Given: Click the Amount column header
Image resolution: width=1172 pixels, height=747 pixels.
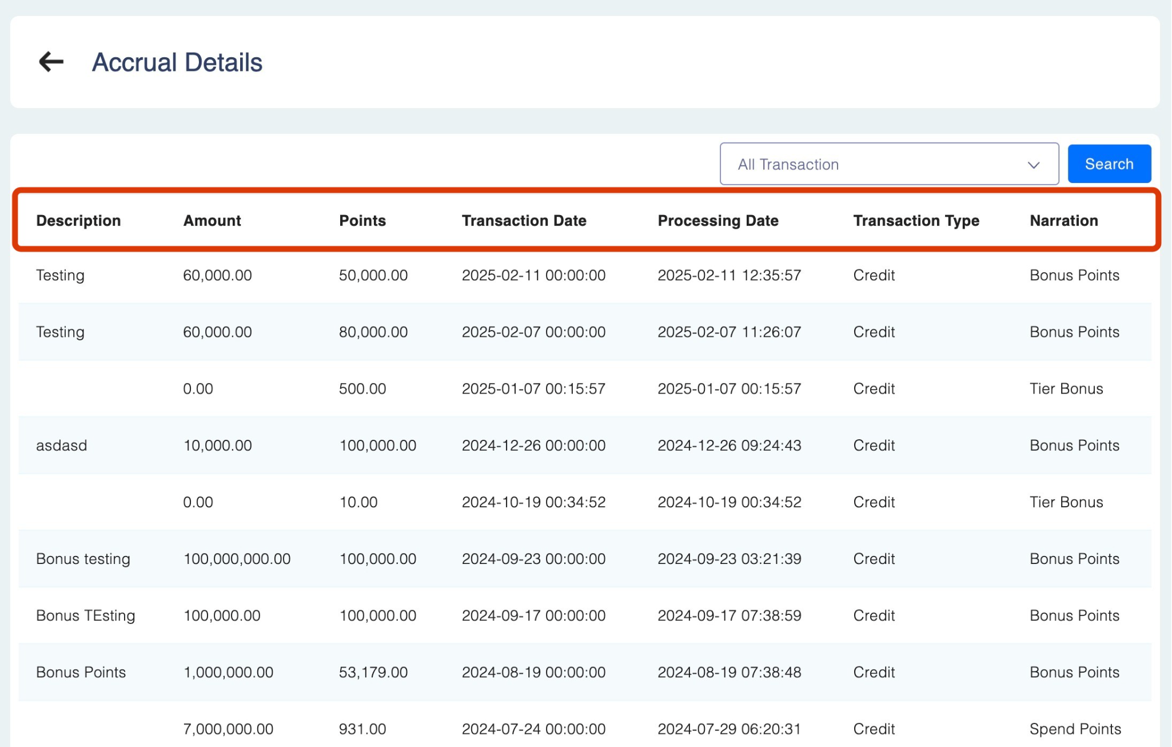Looking at the screenshot, I should [212, 221].
